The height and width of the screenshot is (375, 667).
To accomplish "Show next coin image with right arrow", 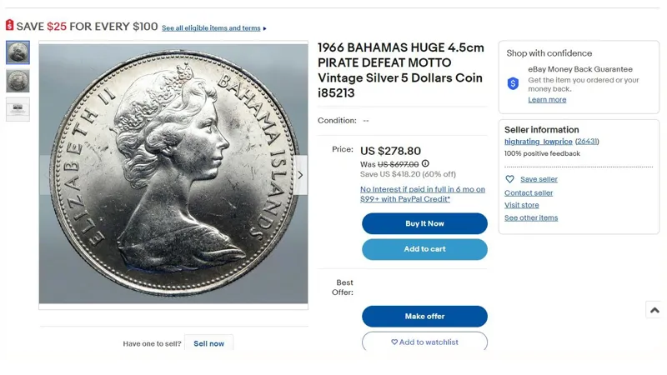I will pyautogui.click(x=300, y=175).
